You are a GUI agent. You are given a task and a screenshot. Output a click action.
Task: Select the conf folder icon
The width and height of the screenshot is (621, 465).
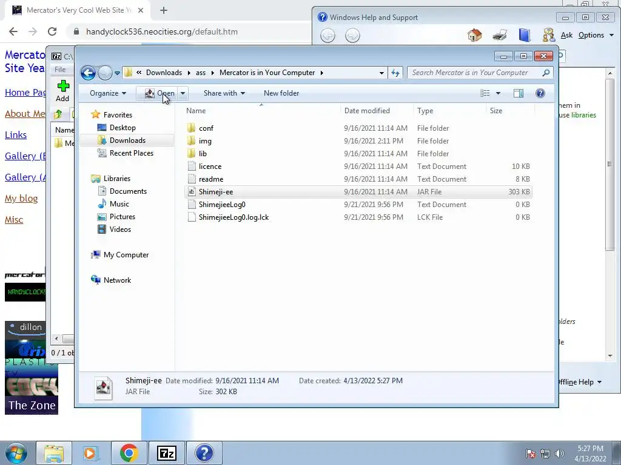coord(192,128)
